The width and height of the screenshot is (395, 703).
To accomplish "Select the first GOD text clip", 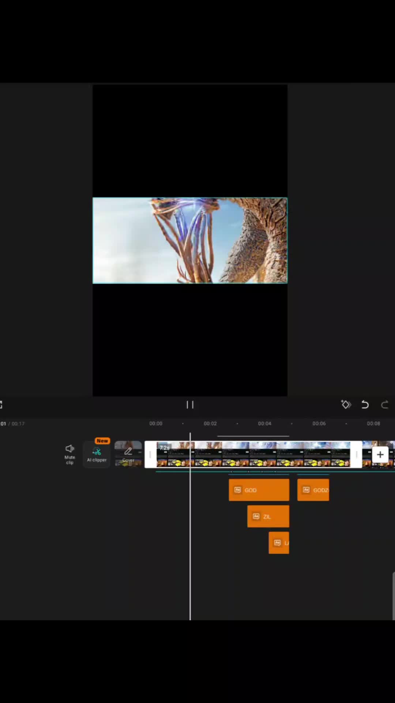I will pos(259,490).
